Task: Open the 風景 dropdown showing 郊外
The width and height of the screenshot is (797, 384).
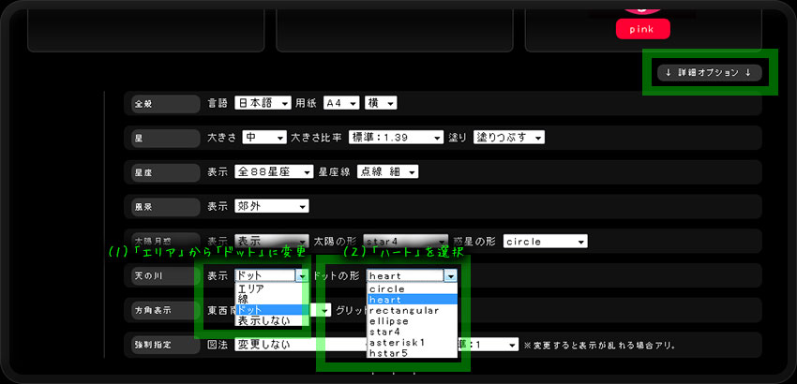Action: [x=271, y=207]
